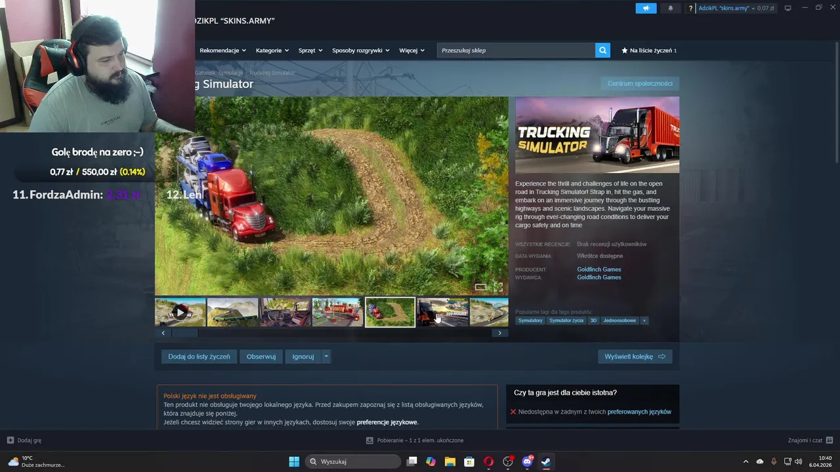840x472 pixels.
Task: Launch Copilot from the taskbar
Action: point(430,462)
